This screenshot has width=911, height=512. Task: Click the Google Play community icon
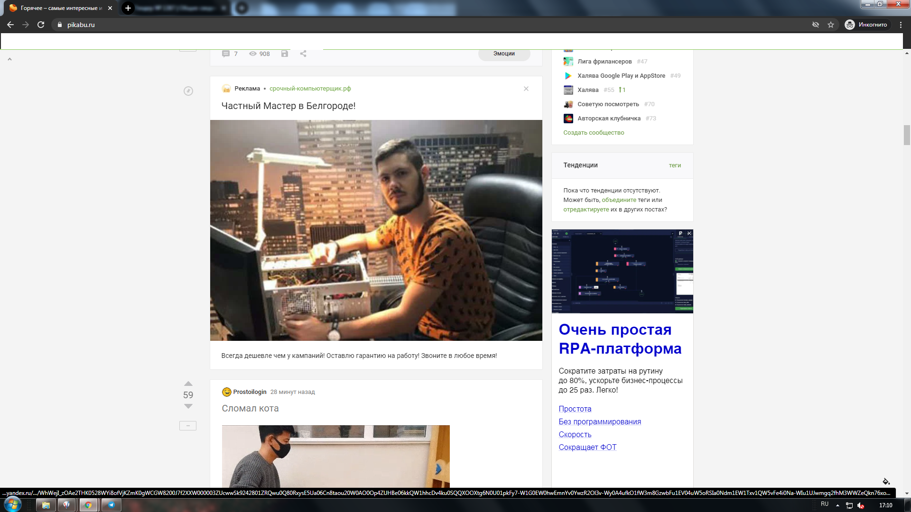pos(568,76)
